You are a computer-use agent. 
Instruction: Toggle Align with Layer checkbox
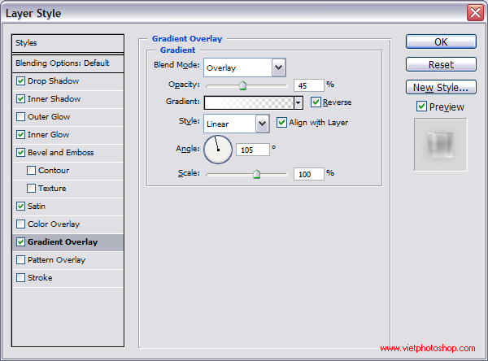[x=282, y=123]
